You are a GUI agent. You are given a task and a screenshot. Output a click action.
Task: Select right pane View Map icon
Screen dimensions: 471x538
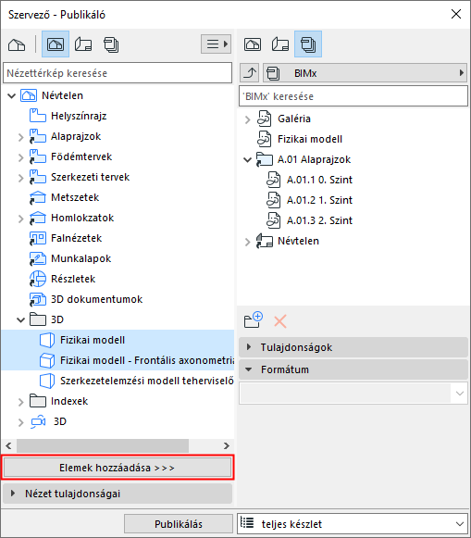coord(253,44)
